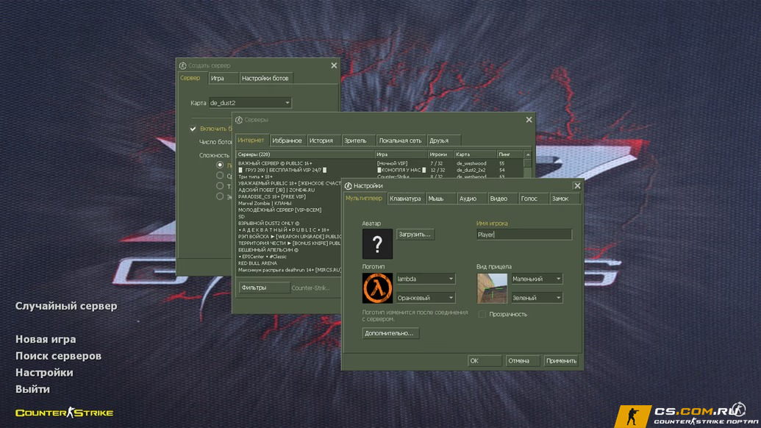This screenshot has width=761, height=428.
Task: Open the Маленький crosshair size dropdown
Action: tap(537, 279)
